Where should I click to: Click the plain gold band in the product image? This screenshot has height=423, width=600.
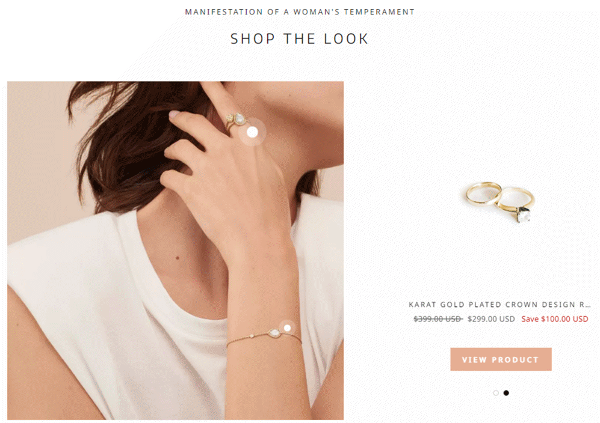[483, 193]
